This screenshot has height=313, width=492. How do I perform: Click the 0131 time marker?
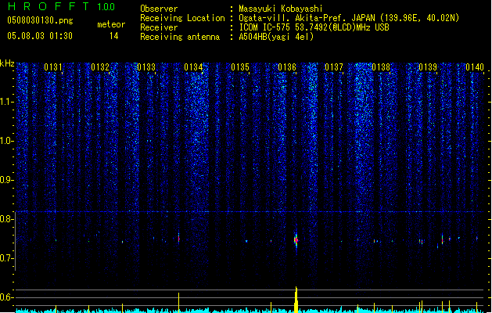[x=53, y=67]
